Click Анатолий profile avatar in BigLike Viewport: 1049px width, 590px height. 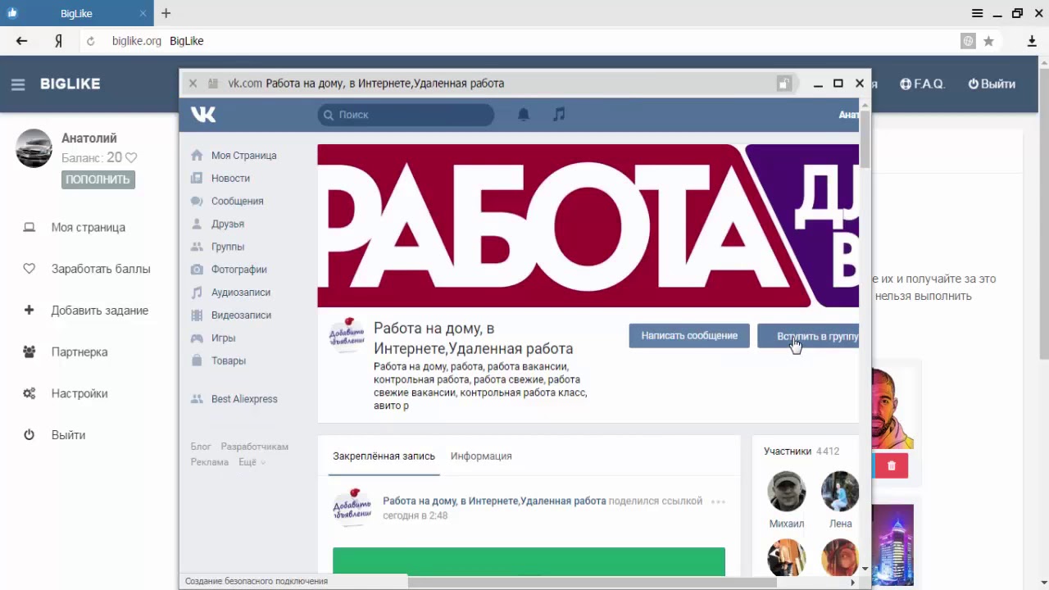(34, 148)
